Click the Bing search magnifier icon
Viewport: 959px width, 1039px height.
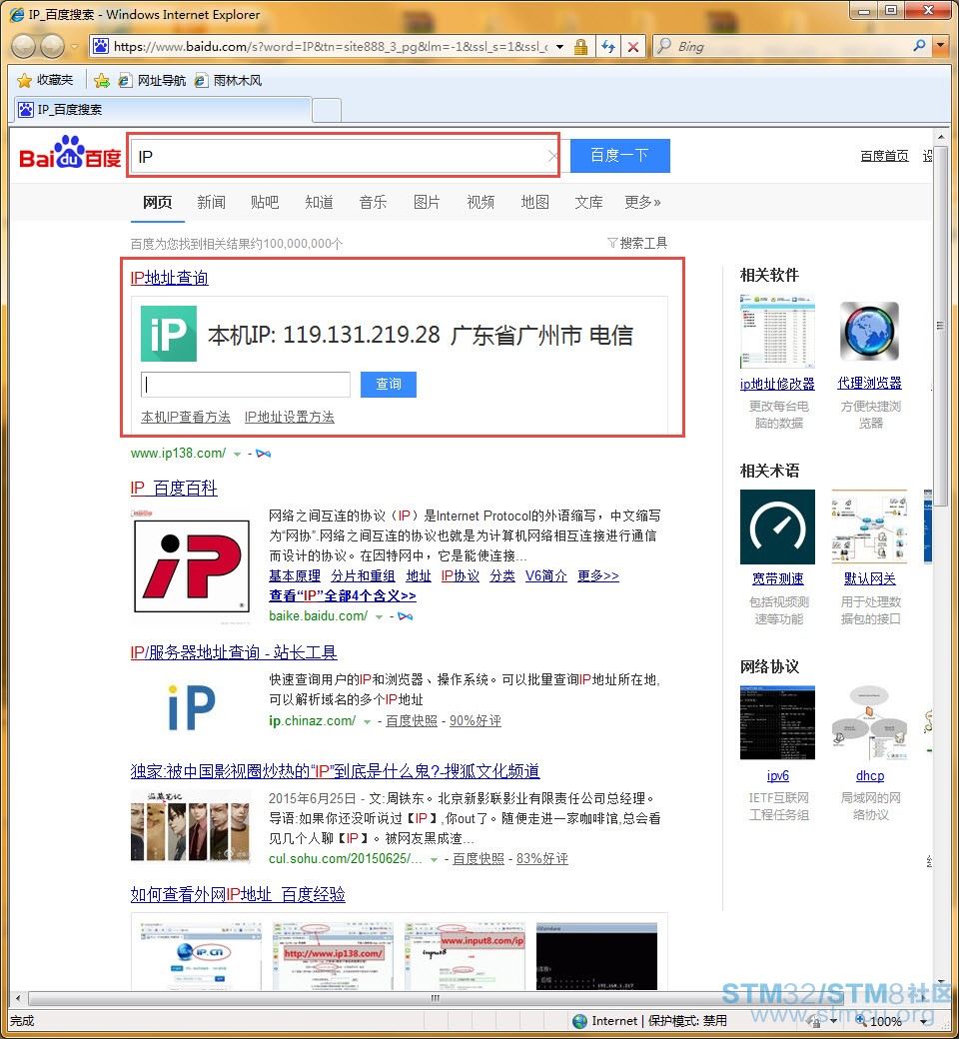tap(919, 46)
